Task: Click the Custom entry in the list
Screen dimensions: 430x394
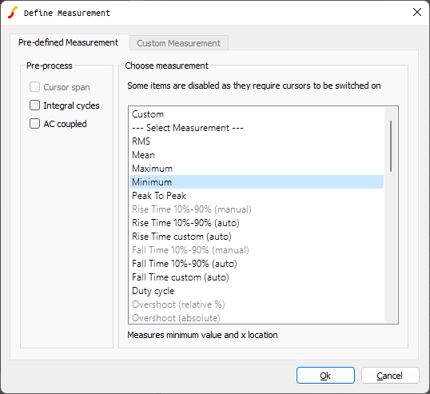Action: pos(257,114)
